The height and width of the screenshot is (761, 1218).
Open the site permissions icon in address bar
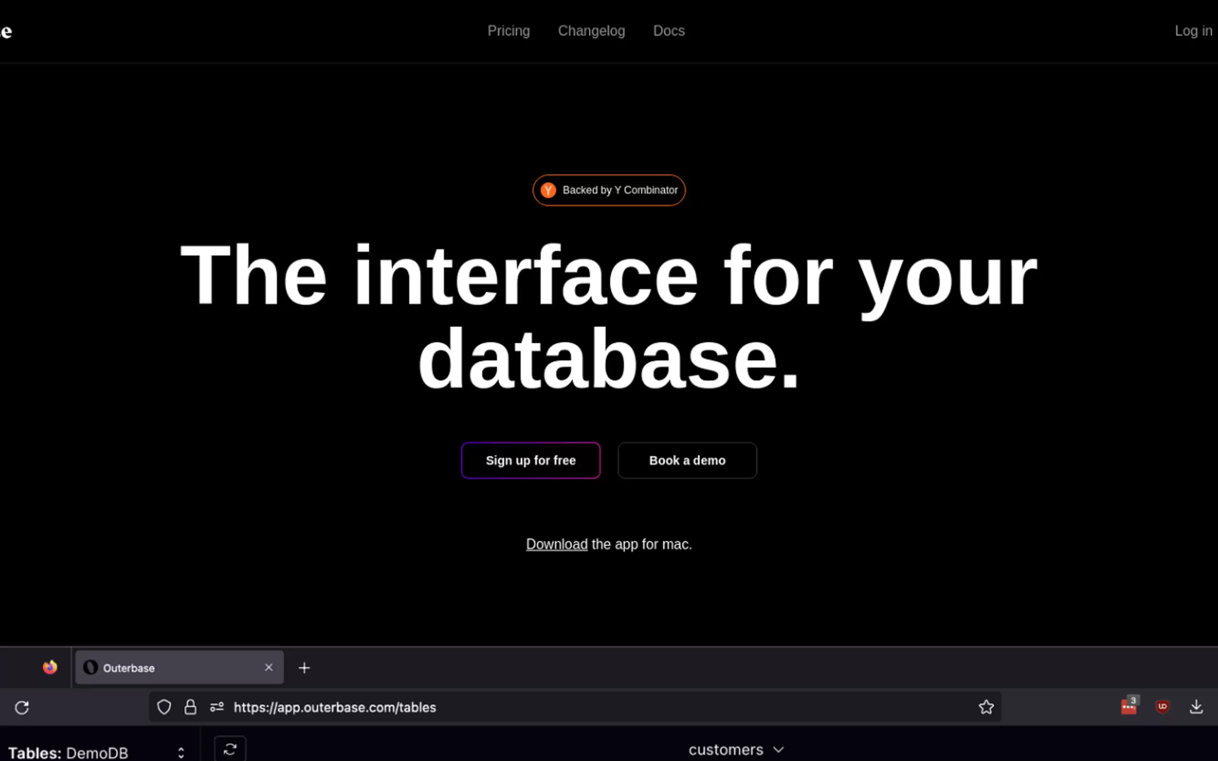coord(217,707)
